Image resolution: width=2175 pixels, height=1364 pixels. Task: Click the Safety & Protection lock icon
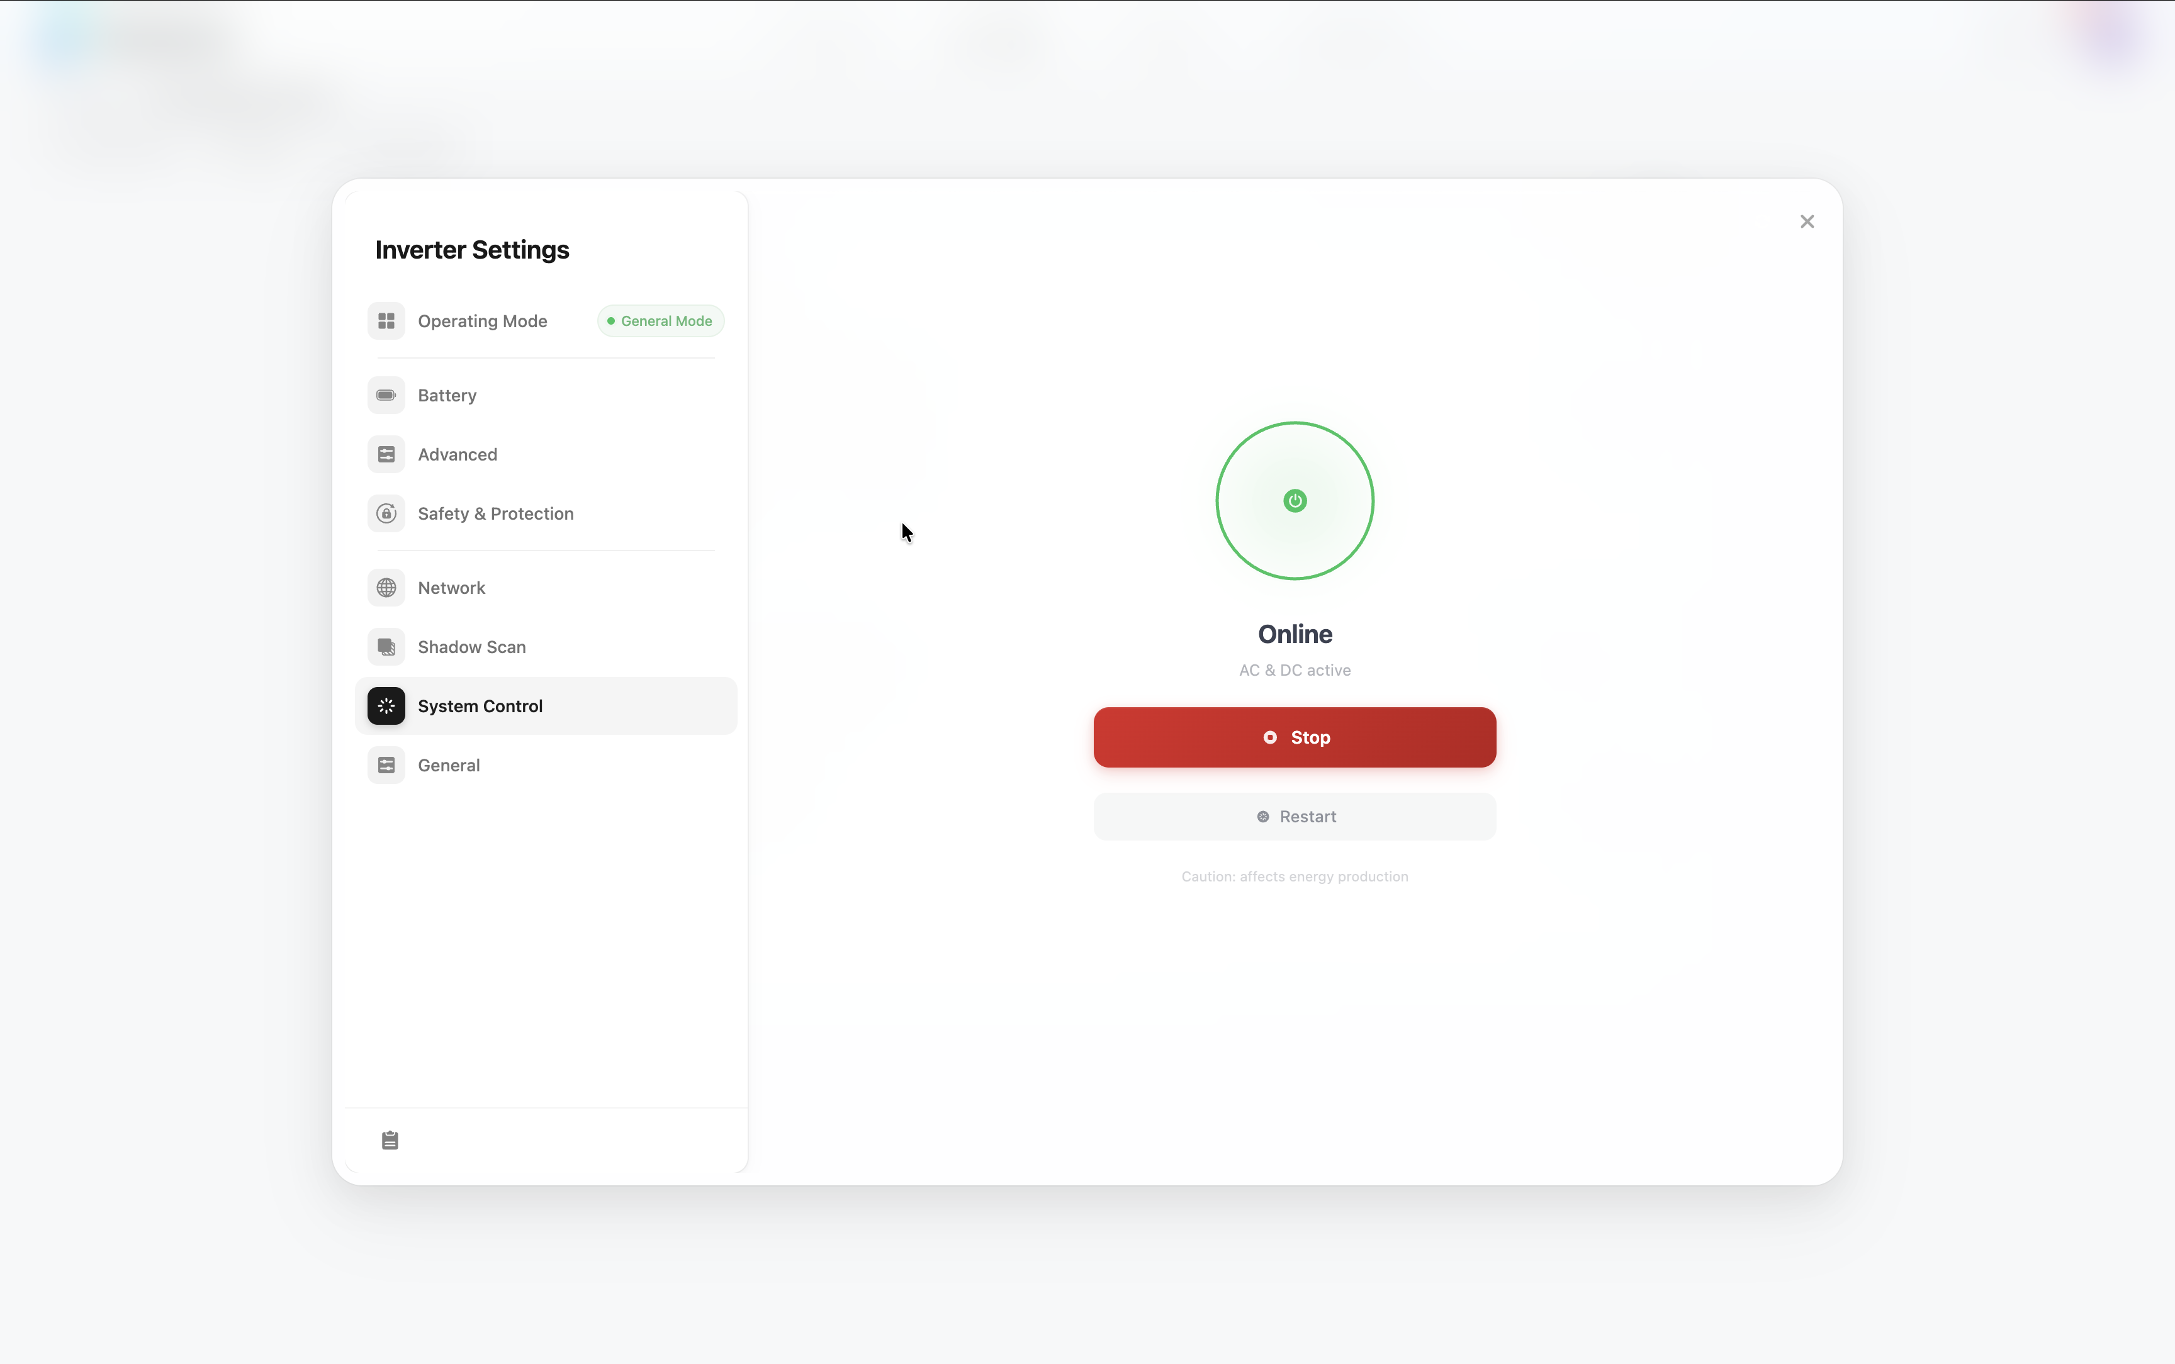386,513
